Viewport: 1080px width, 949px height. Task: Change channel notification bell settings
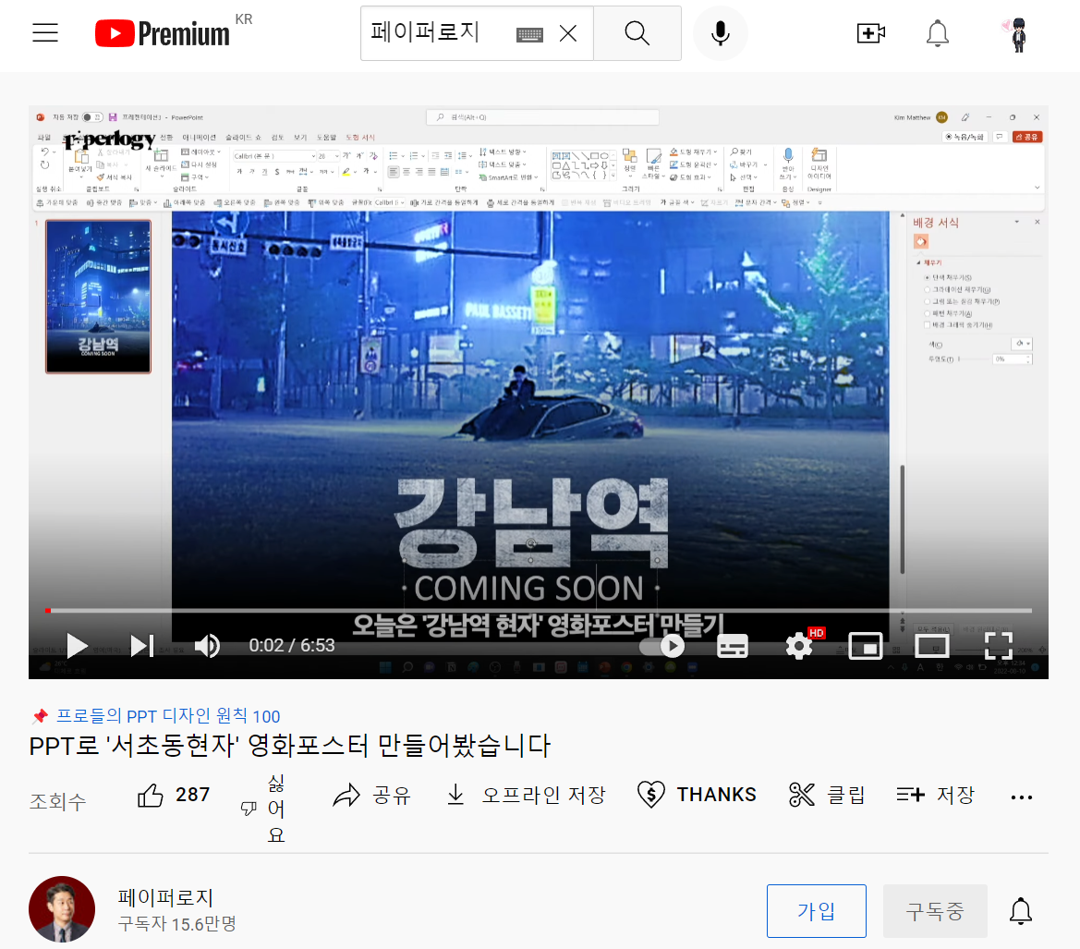1021,911
